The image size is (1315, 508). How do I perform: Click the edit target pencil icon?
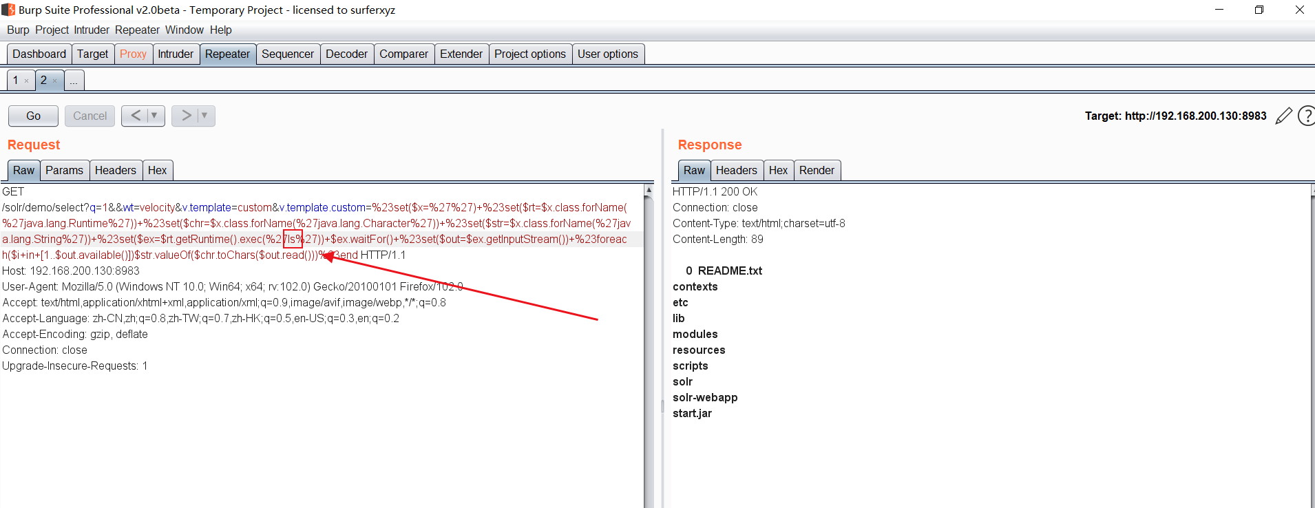coord(1283,116)
